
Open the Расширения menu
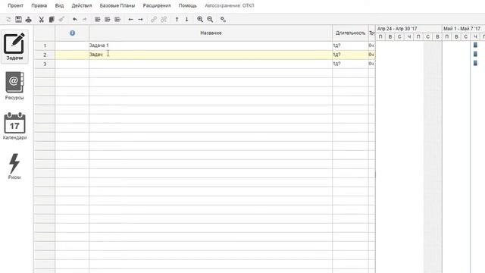[157, 5]
